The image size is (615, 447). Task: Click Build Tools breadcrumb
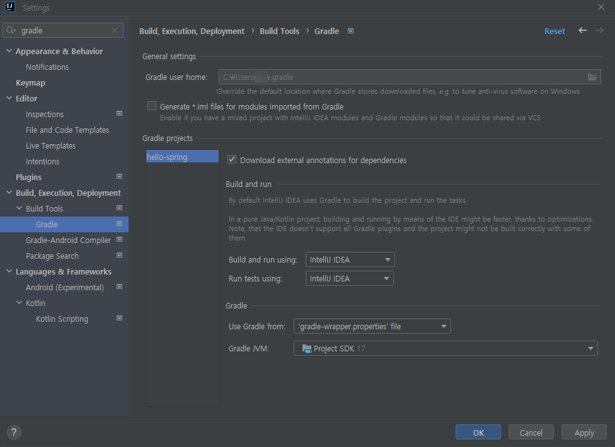pos(279,31)
